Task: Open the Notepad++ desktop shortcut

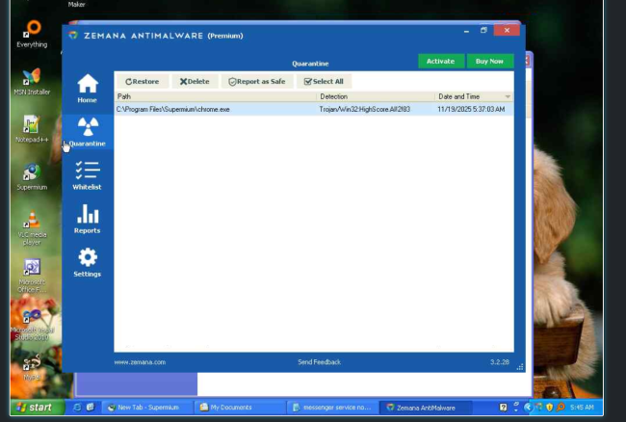Action: (x=32, y=129)
